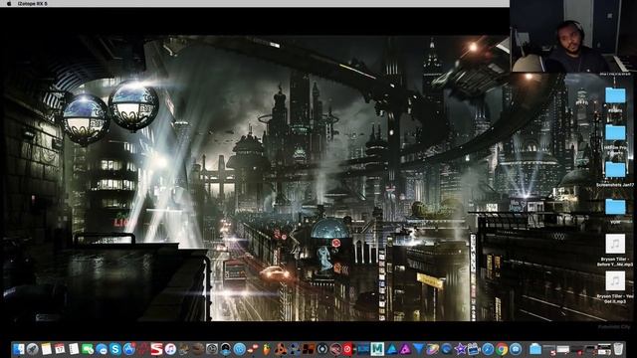This screenshot has width=637, height=358.
Task: Open iTunes from the Dock
Action: click(170, 349)
